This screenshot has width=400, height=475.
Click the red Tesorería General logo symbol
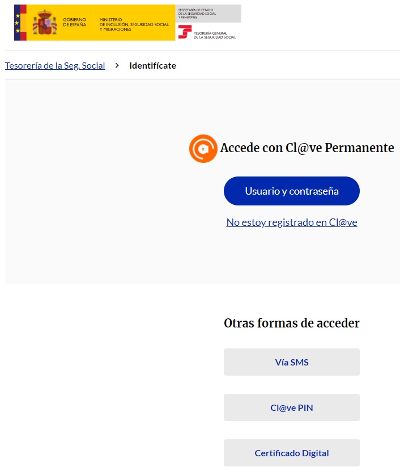[x=184, y=32]
